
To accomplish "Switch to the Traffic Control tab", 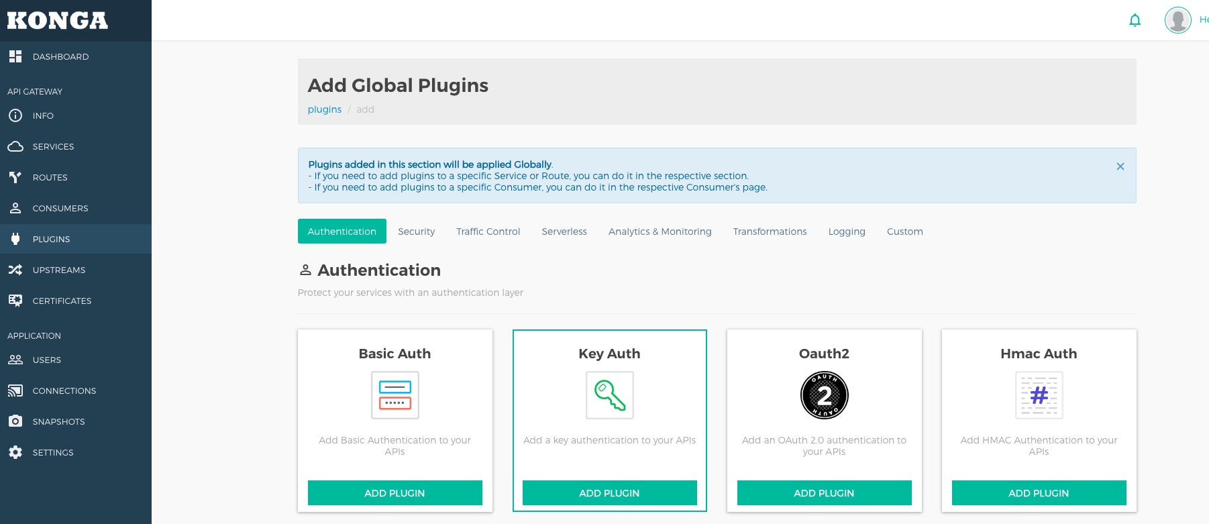I will (x=488, y=231).
